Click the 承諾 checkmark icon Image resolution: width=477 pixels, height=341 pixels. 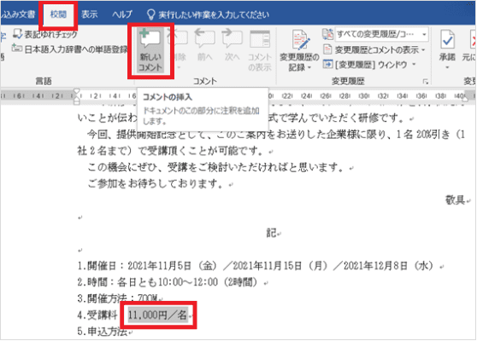coord(447,49)
